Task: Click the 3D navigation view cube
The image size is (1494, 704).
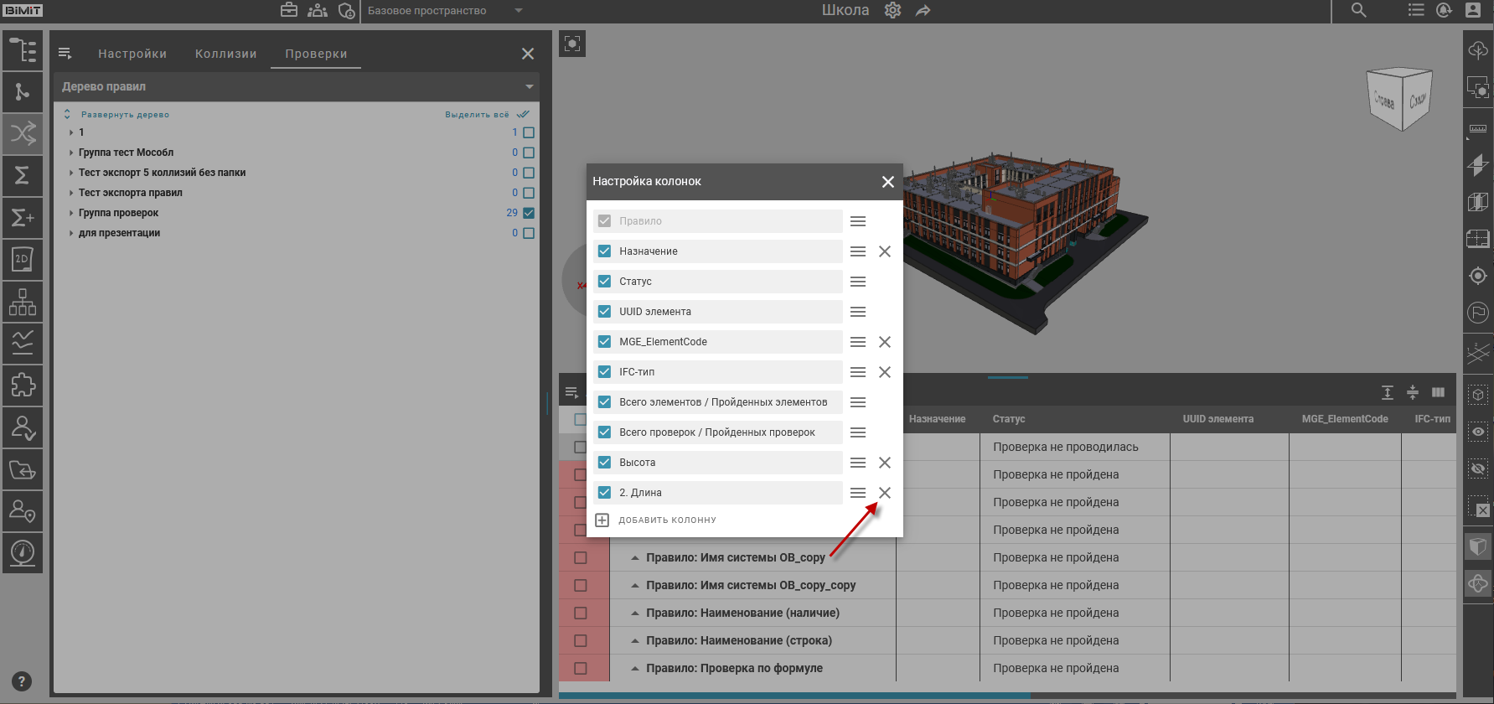Action: pyautogui.click(x=1398, y=99)
